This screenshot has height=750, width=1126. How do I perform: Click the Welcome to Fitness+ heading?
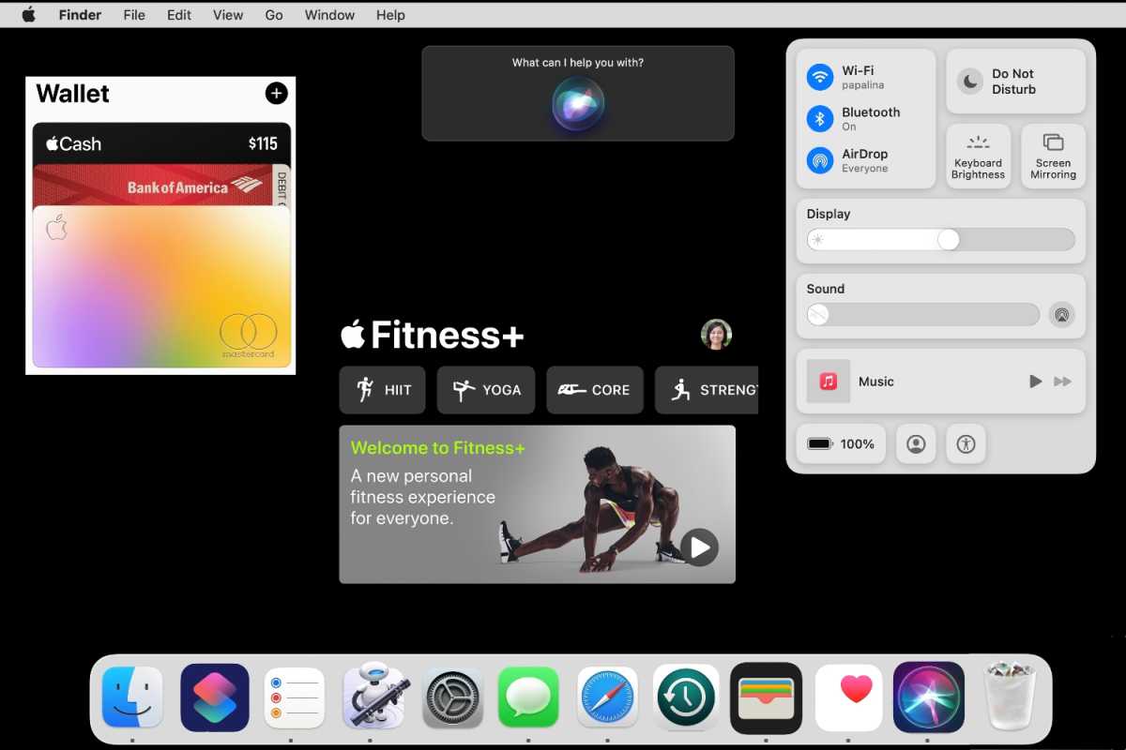pos(438,448)
